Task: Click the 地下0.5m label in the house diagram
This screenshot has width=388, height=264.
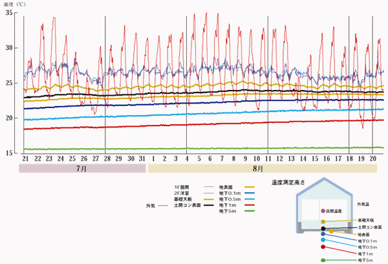Action: tap(368, 247)
